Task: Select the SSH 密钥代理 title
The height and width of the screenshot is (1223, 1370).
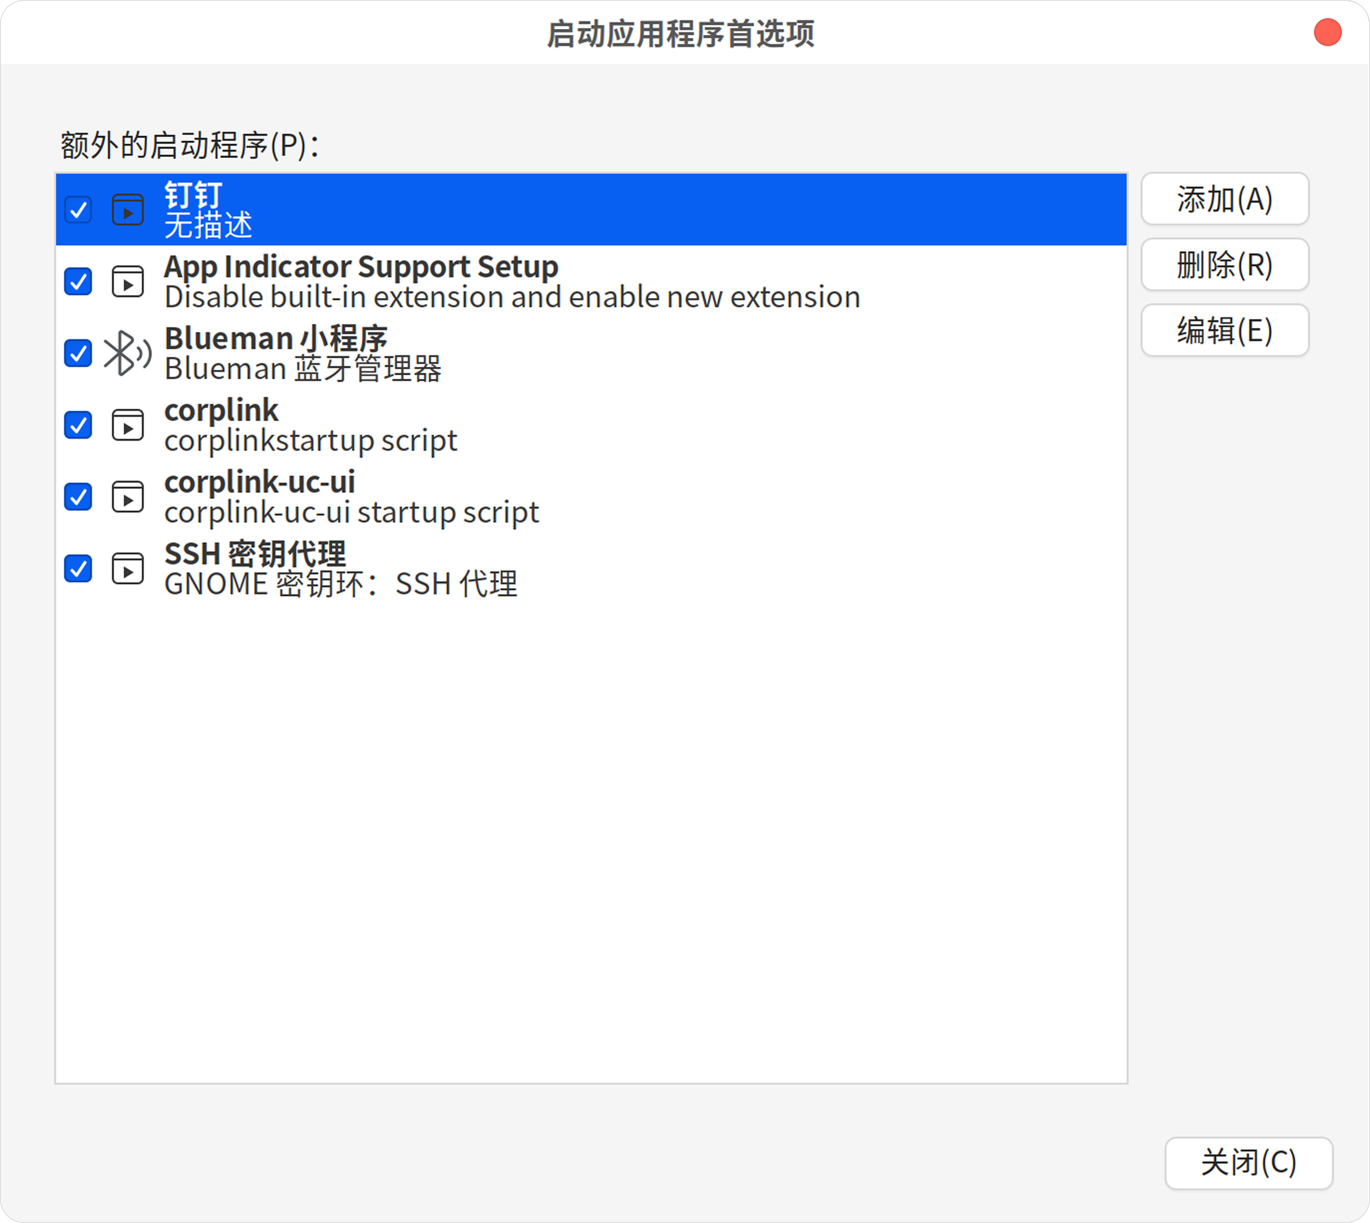Action: [x=255, y=554]
